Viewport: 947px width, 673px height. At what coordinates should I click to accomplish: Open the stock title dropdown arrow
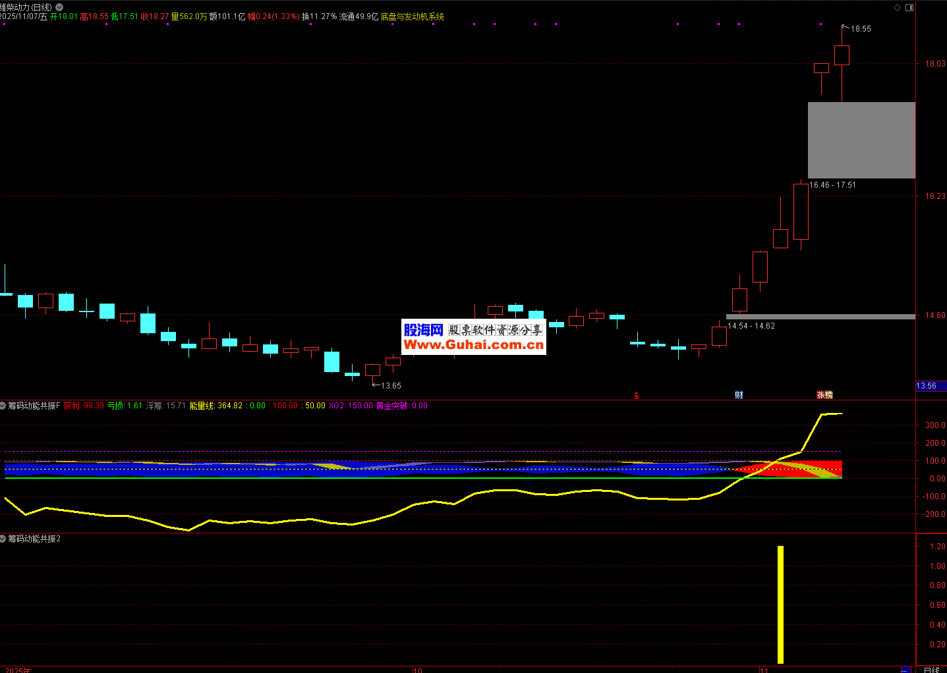pyautogui.click(x=59, y=7)
